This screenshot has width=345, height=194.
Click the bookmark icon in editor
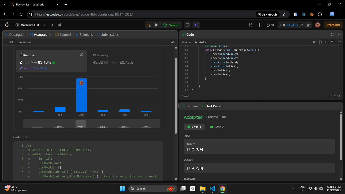(x=320, y=42)
